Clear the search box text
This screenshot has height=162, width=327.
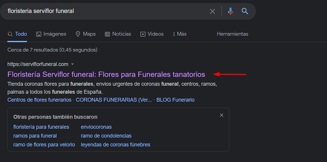tap(212, 11)
